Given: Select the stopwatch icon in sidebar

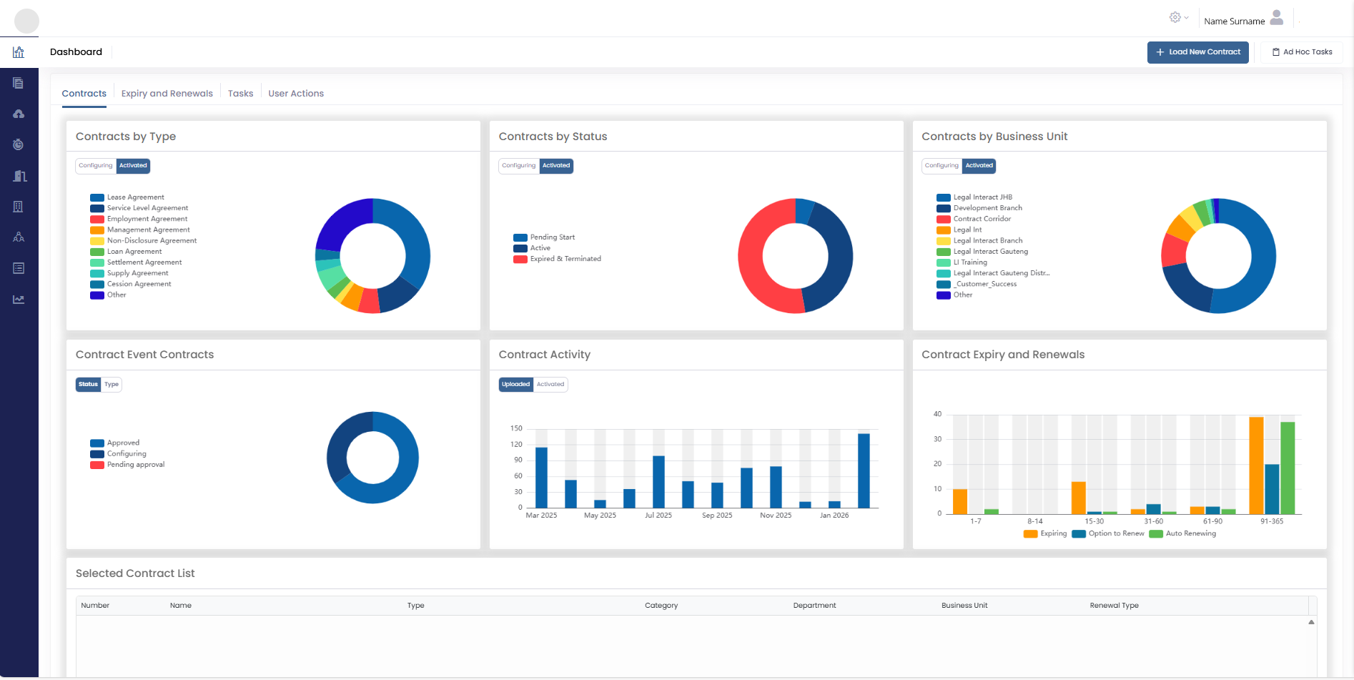Looking at the screenshot, I should [19, 144].
